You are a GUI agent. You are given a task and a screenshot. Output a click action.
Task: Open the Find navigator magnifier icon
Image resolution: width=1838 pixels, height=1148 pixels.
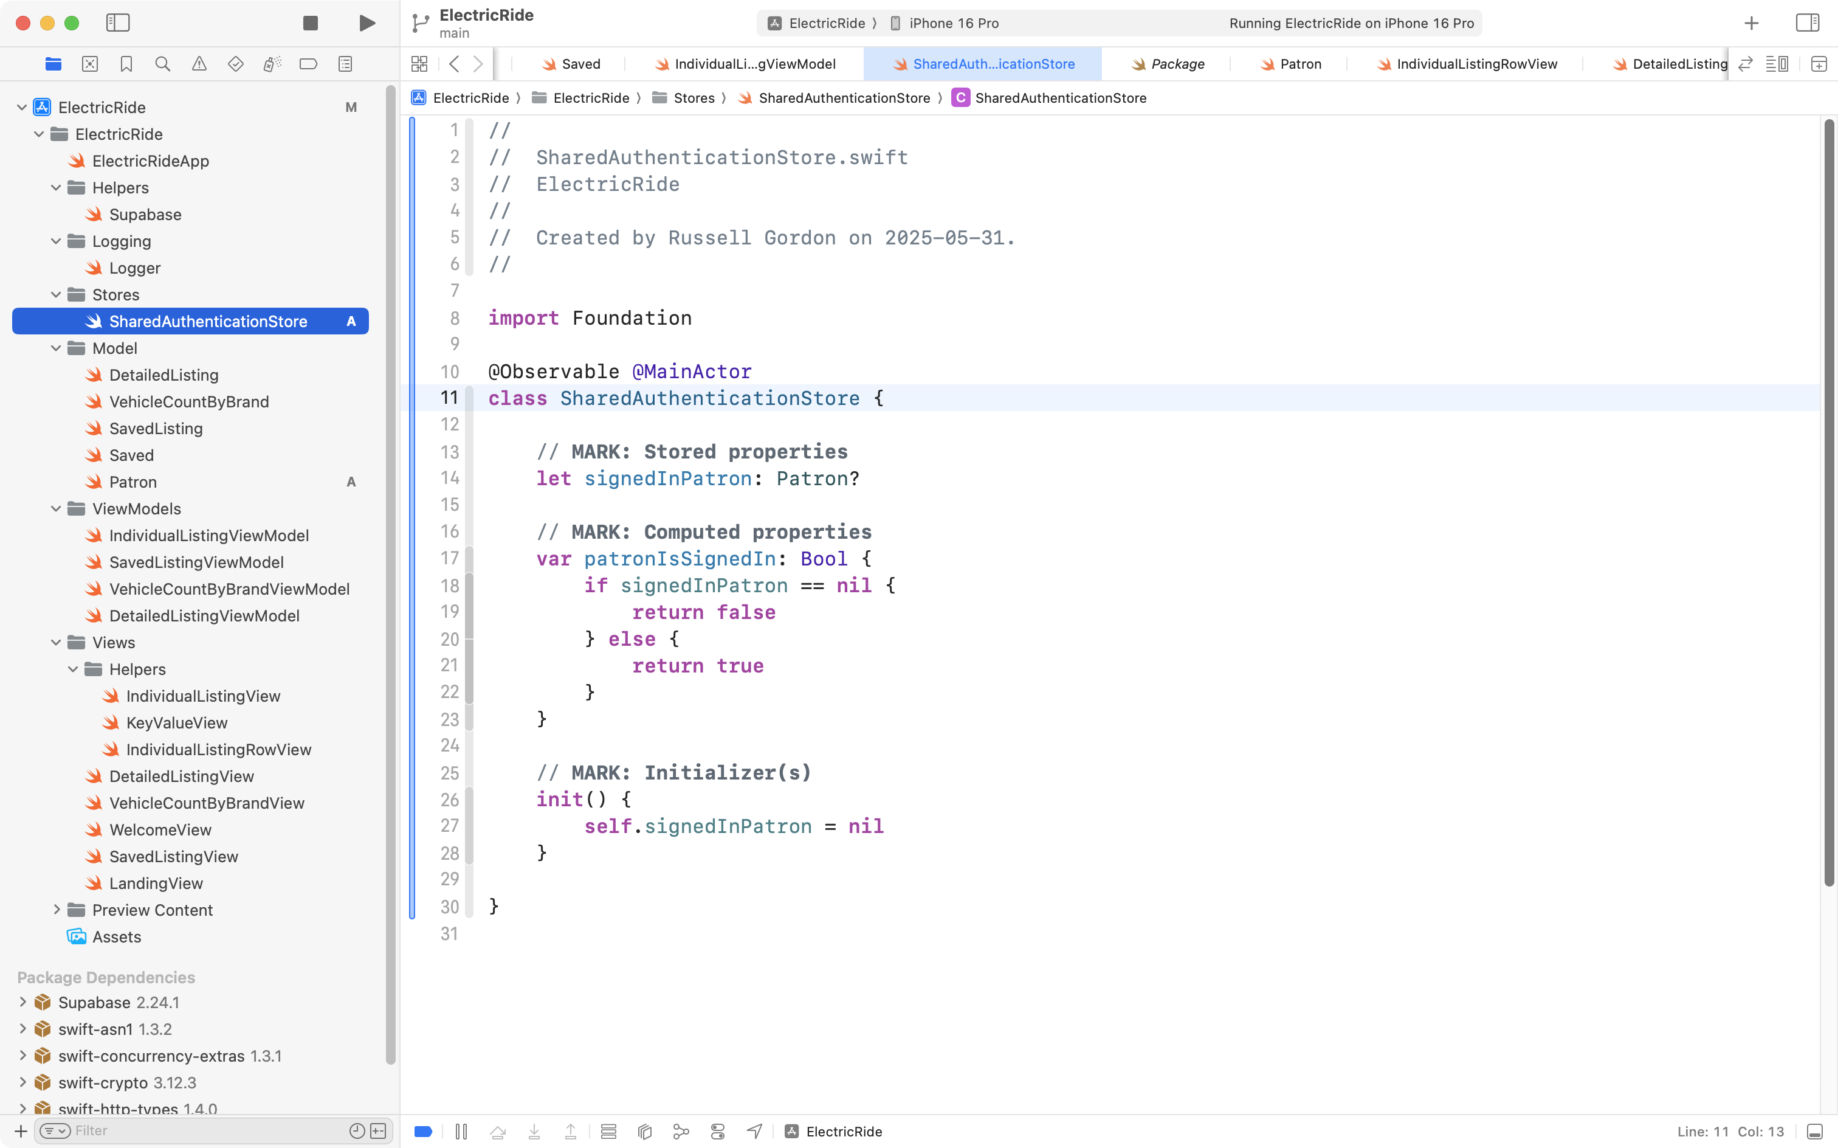coord(162,64)
